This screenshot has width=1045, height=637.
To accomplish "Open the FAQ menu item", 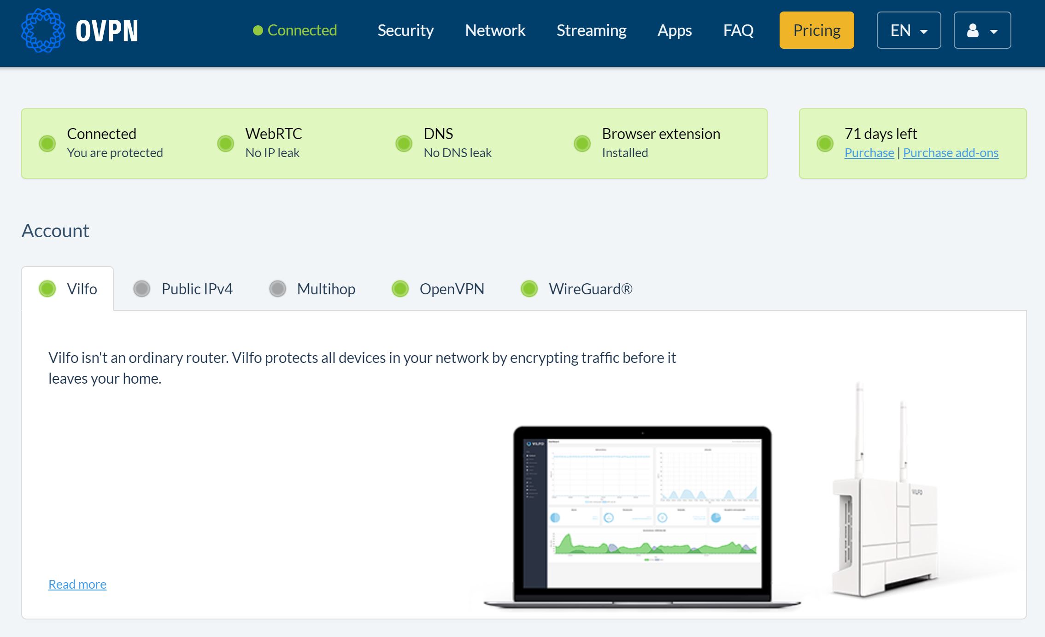I will (739, 30).
